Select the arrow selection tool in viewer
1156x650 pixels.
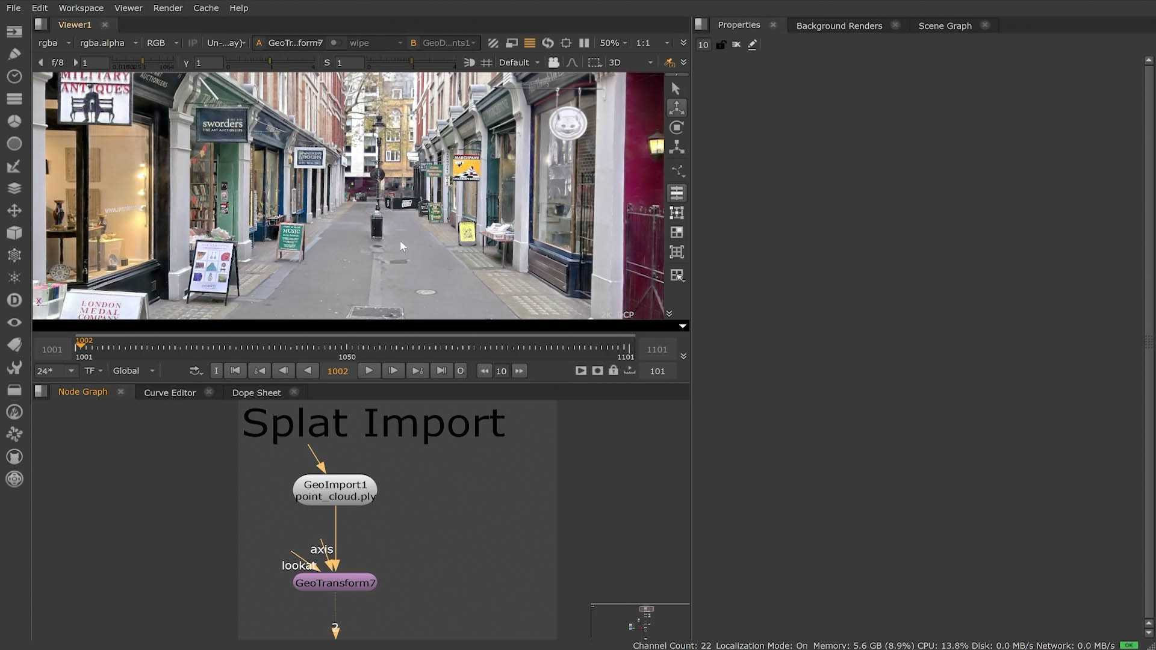coord(676,88)
